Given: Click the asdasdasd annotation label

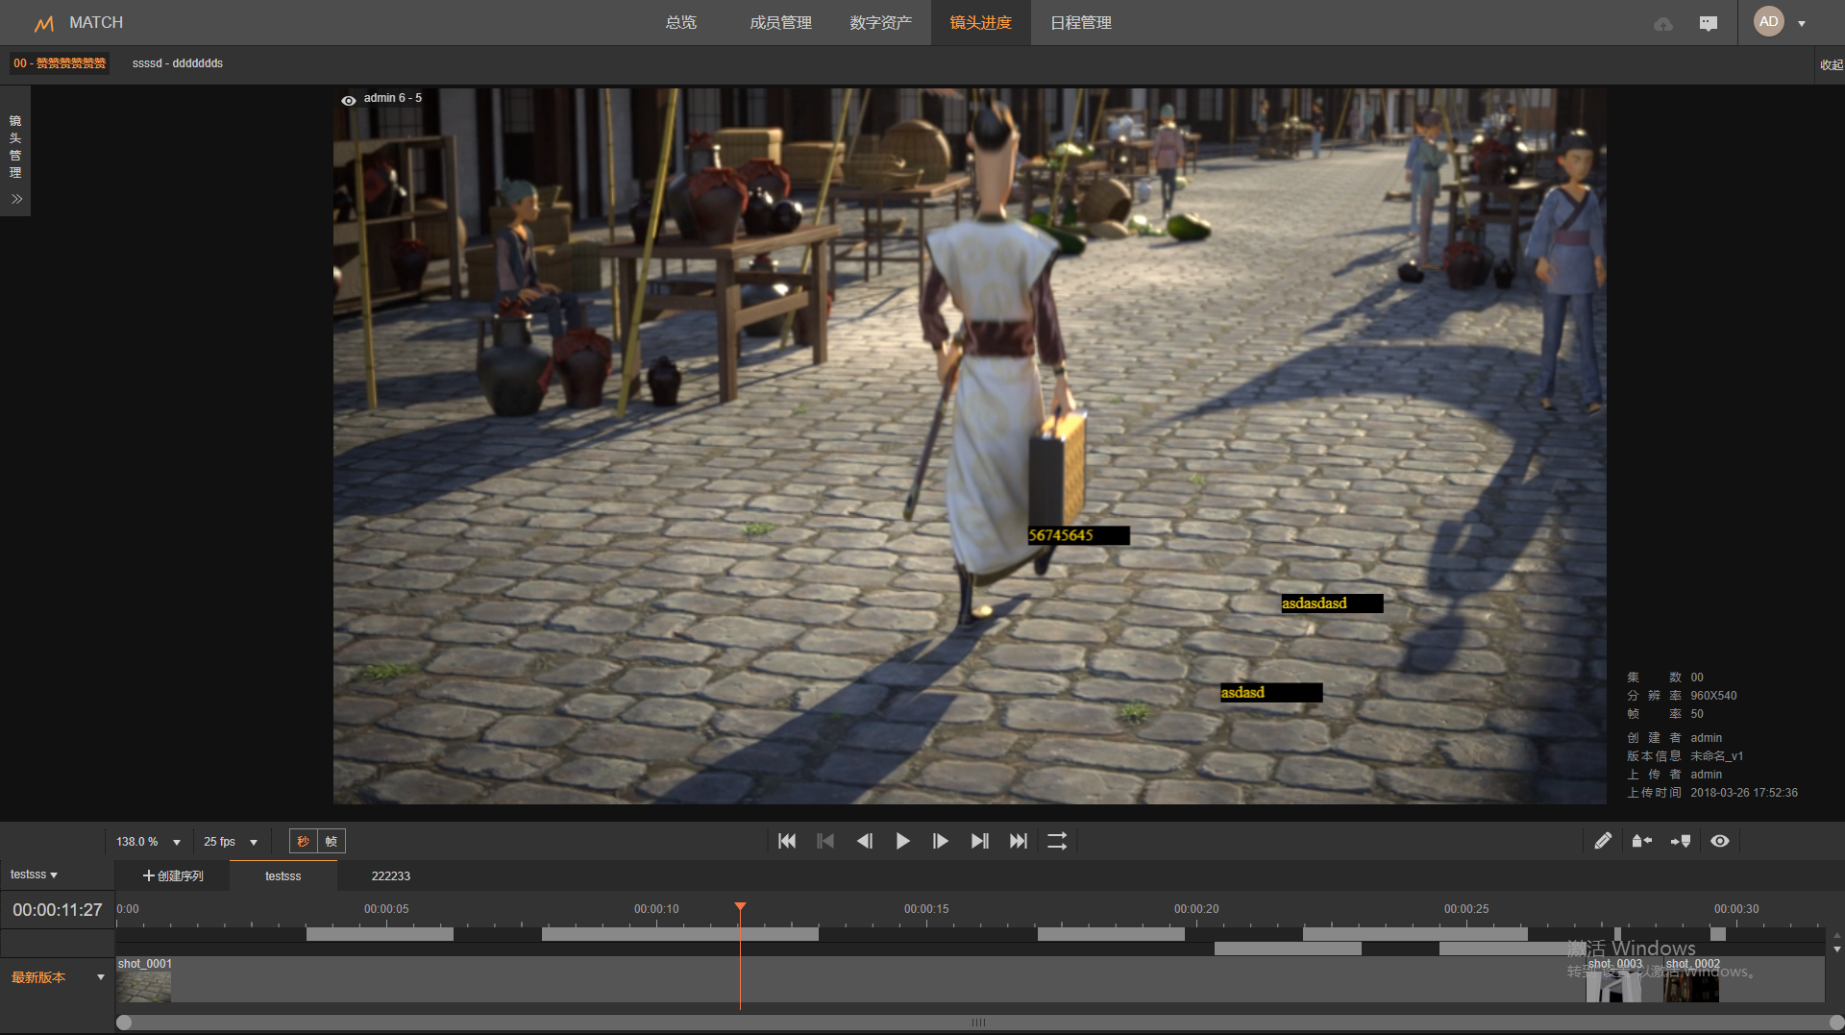Looking at the screenshot, I should (x=1332, y=604).
